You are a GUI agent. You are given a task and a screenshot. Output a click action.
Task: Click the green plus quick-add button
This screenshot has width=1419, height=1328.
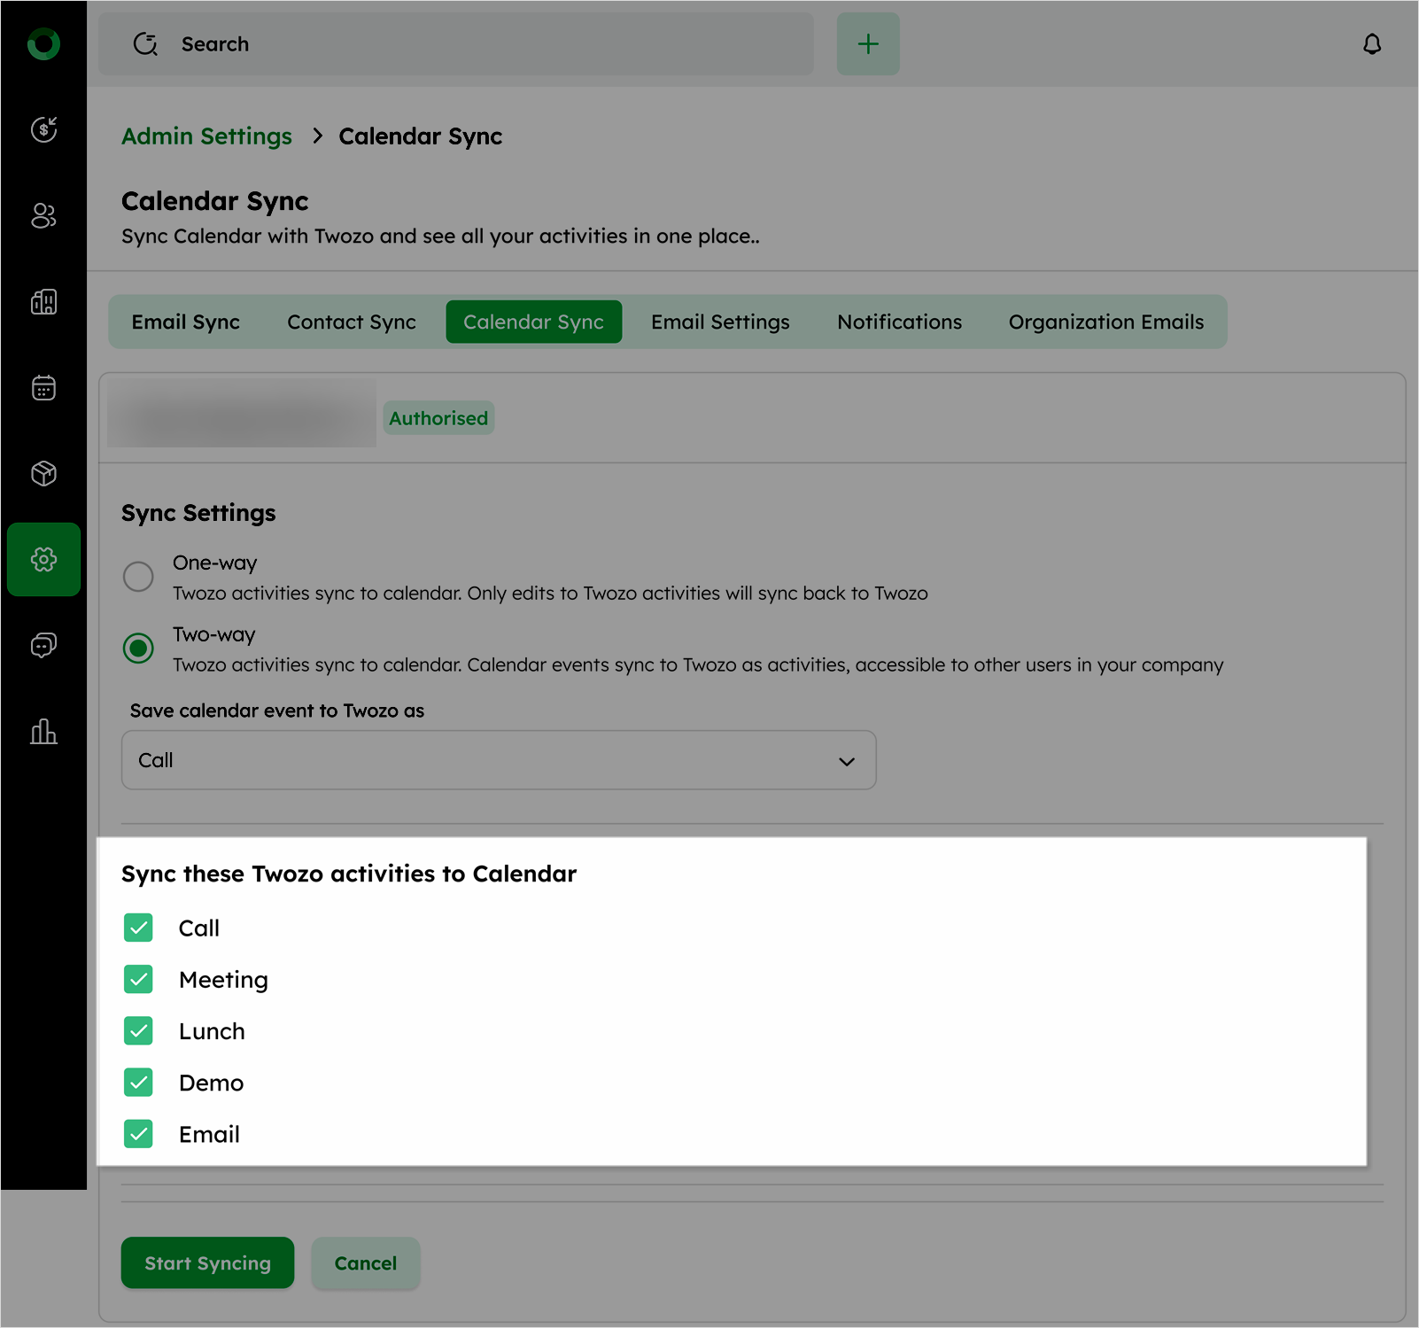[868, 43]
